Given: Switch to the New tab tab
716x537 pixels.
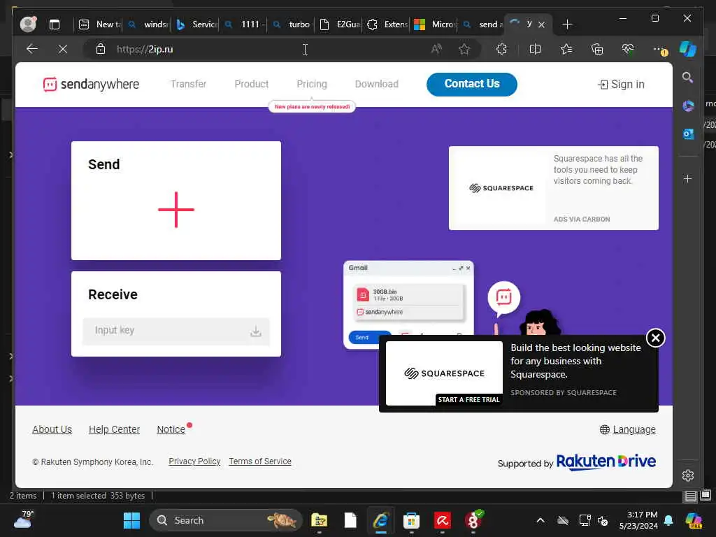Looking at the screenshot, I should click(99, 24).
